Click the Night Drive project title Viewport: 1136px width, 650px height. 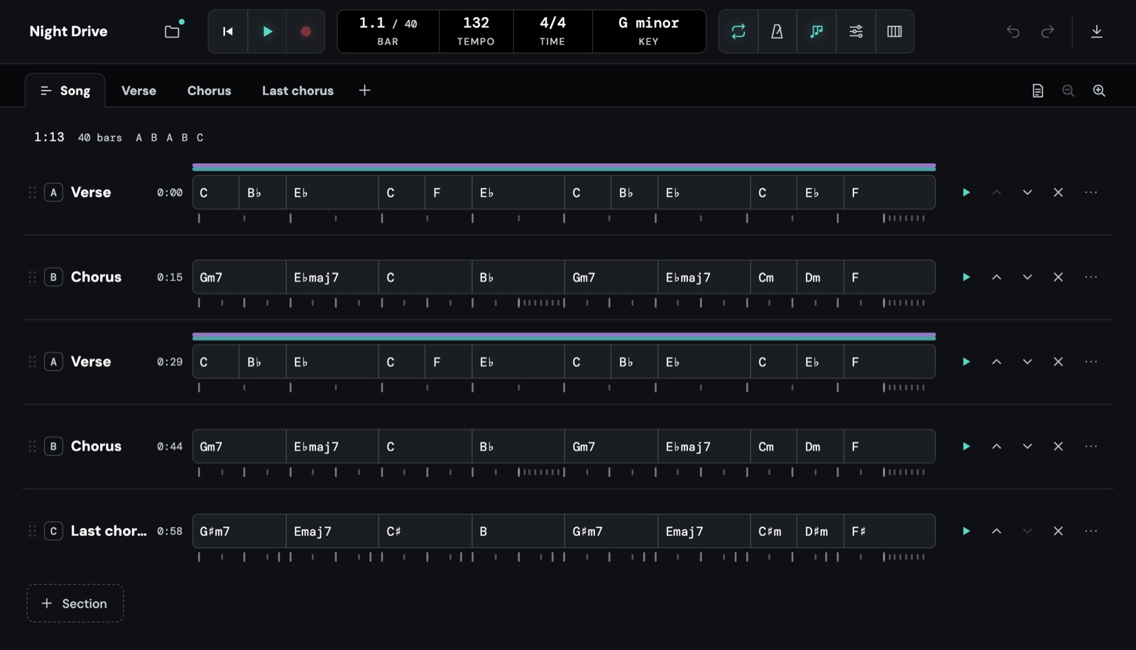tap(69, 31)
